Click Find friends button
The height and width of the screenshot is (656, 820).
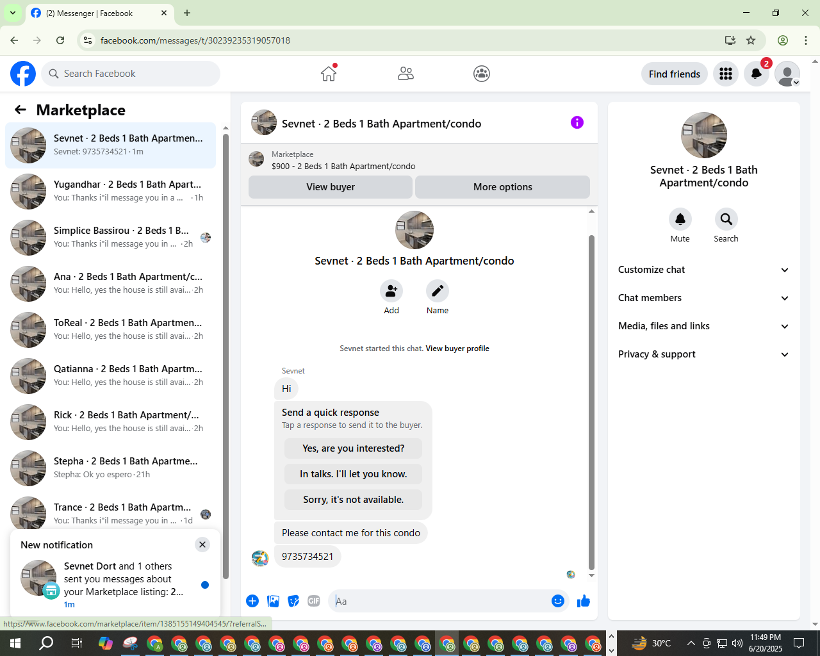[x=675, y=74]
